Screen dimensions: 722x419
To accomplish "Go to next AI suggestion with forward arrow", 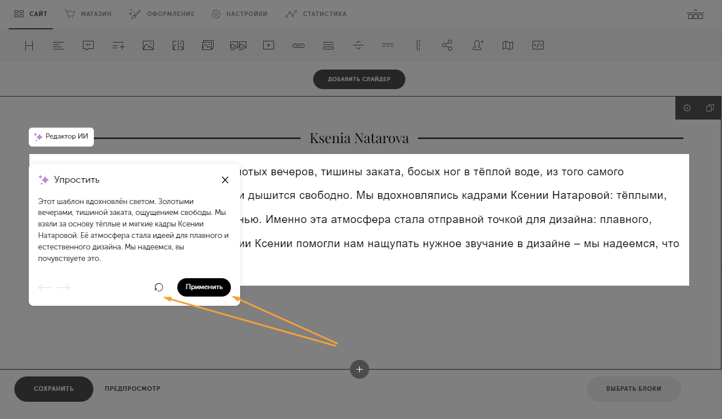I will pyautogui.click(x=63, y=287).
